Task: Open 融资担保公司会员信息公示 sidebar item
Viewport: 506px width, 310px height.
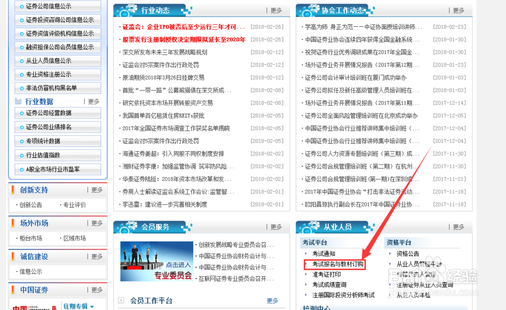Action: [58, 47]
